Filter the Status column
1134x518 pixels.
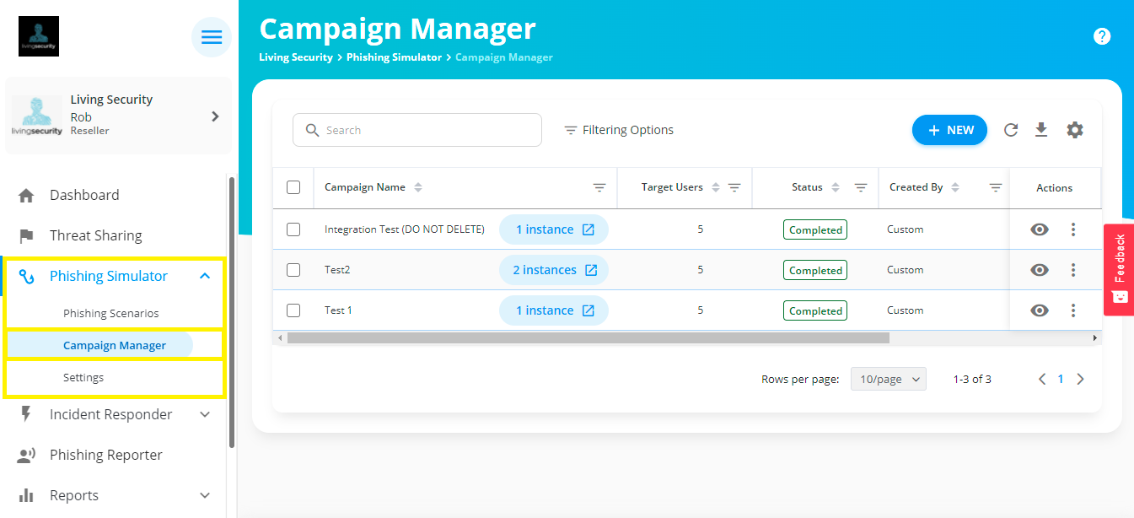click(861, 187)
